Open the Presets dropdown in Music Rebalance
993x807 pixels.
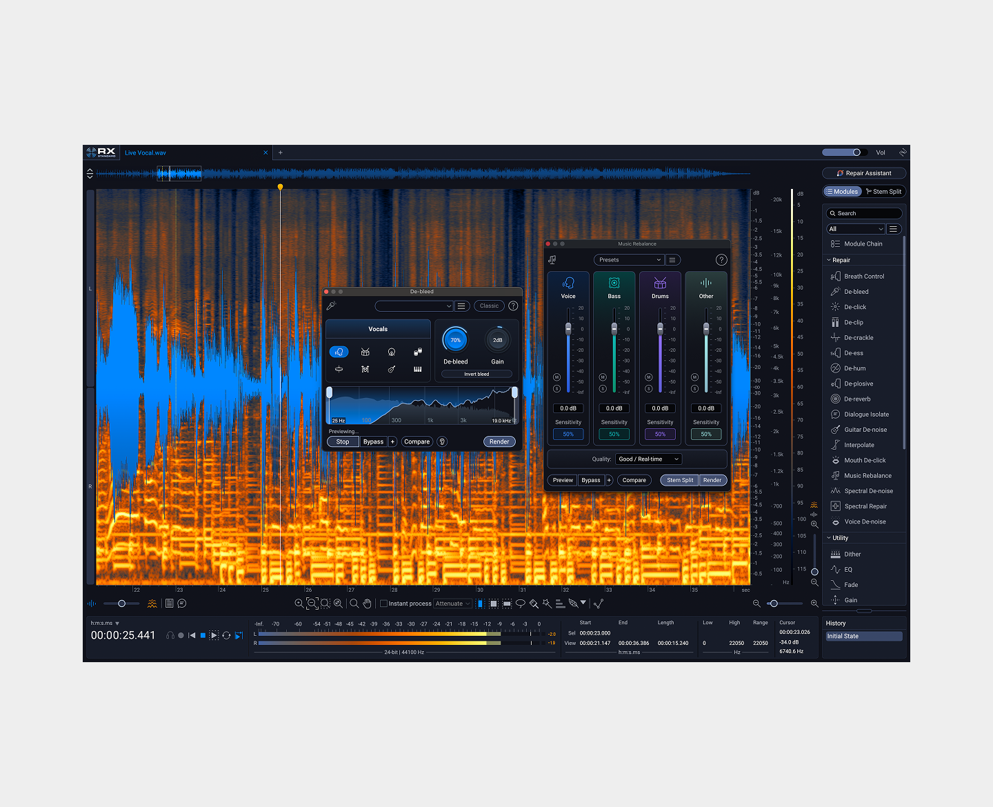tap(628, 260)
